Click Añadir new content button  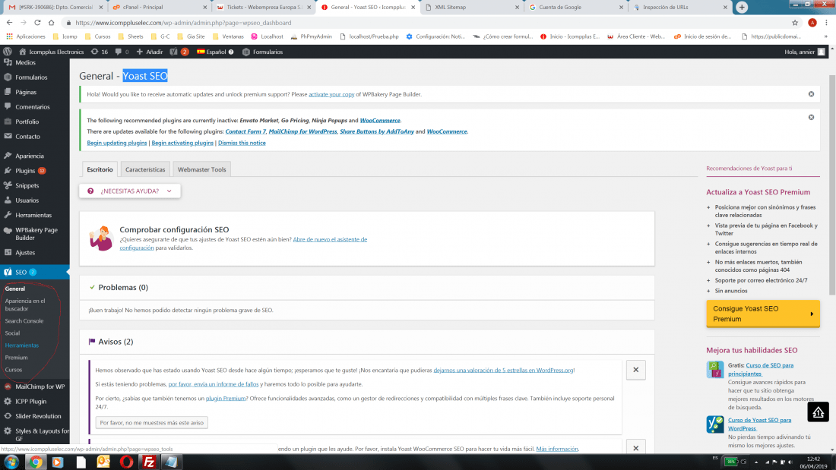coord(150,52)
